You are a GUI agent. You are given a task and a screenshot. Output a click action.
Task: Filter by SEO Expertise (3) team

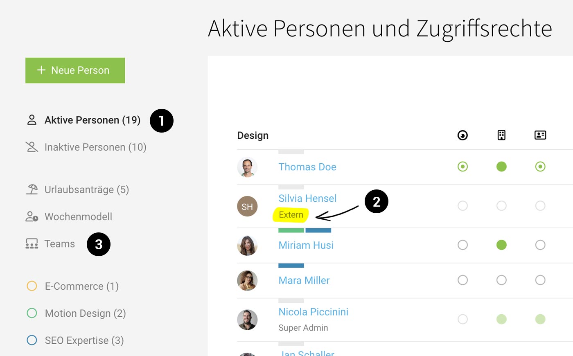84,340
